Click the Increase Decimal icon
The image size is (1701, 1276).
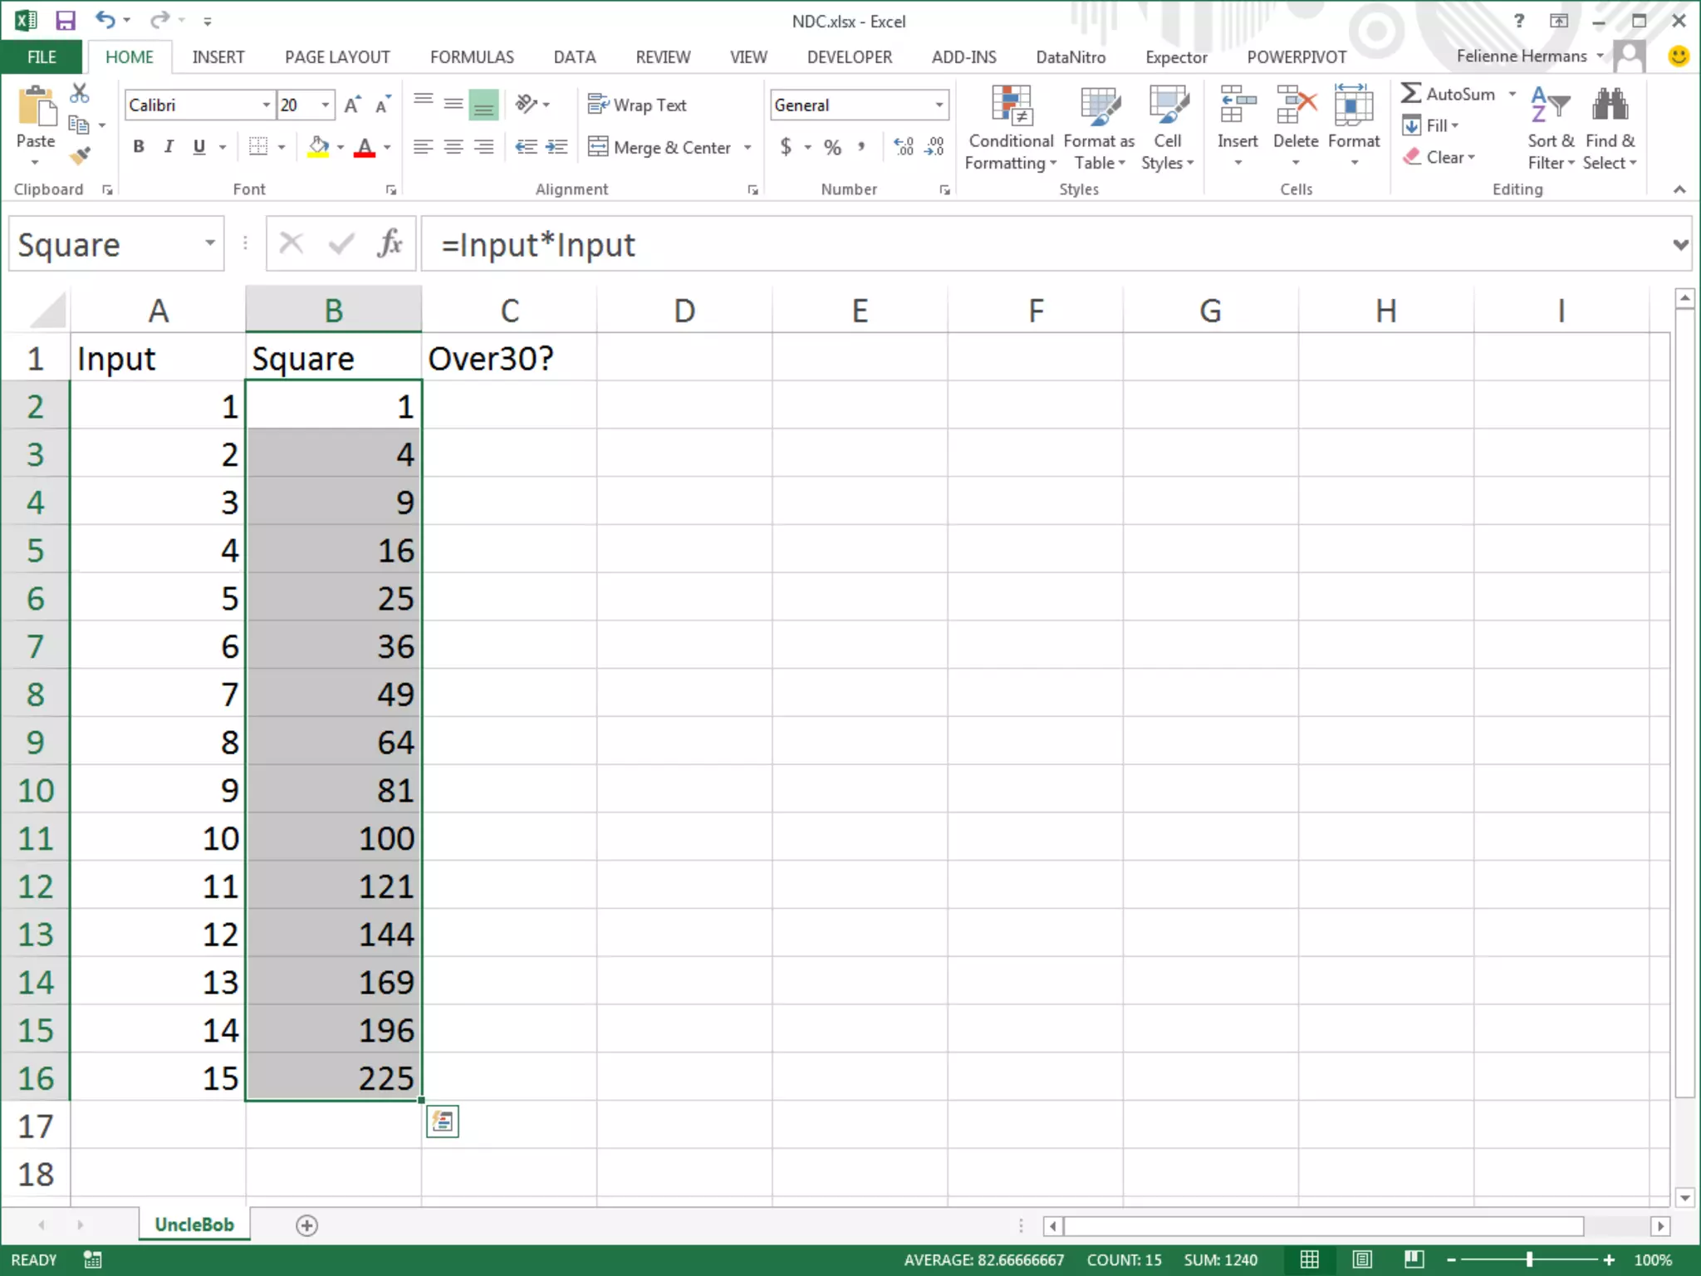[x=904, y=147]
